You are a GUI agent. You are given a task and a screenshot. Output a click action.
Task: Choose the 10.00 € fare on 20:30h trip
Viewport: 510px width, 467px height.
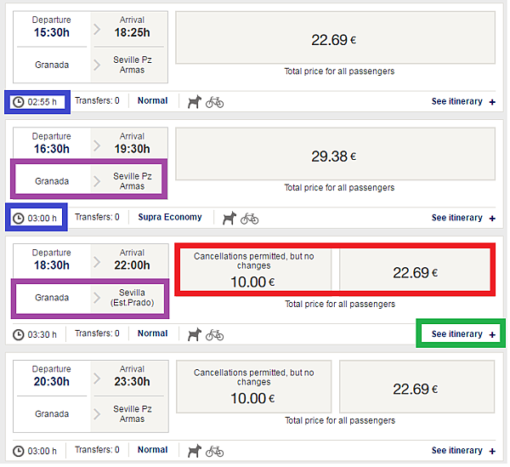tap(253, 387)
